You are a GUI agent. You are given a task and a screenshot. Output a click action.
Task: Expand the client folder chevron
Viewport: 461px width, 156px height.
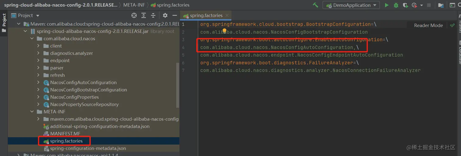tap(38, 46)
